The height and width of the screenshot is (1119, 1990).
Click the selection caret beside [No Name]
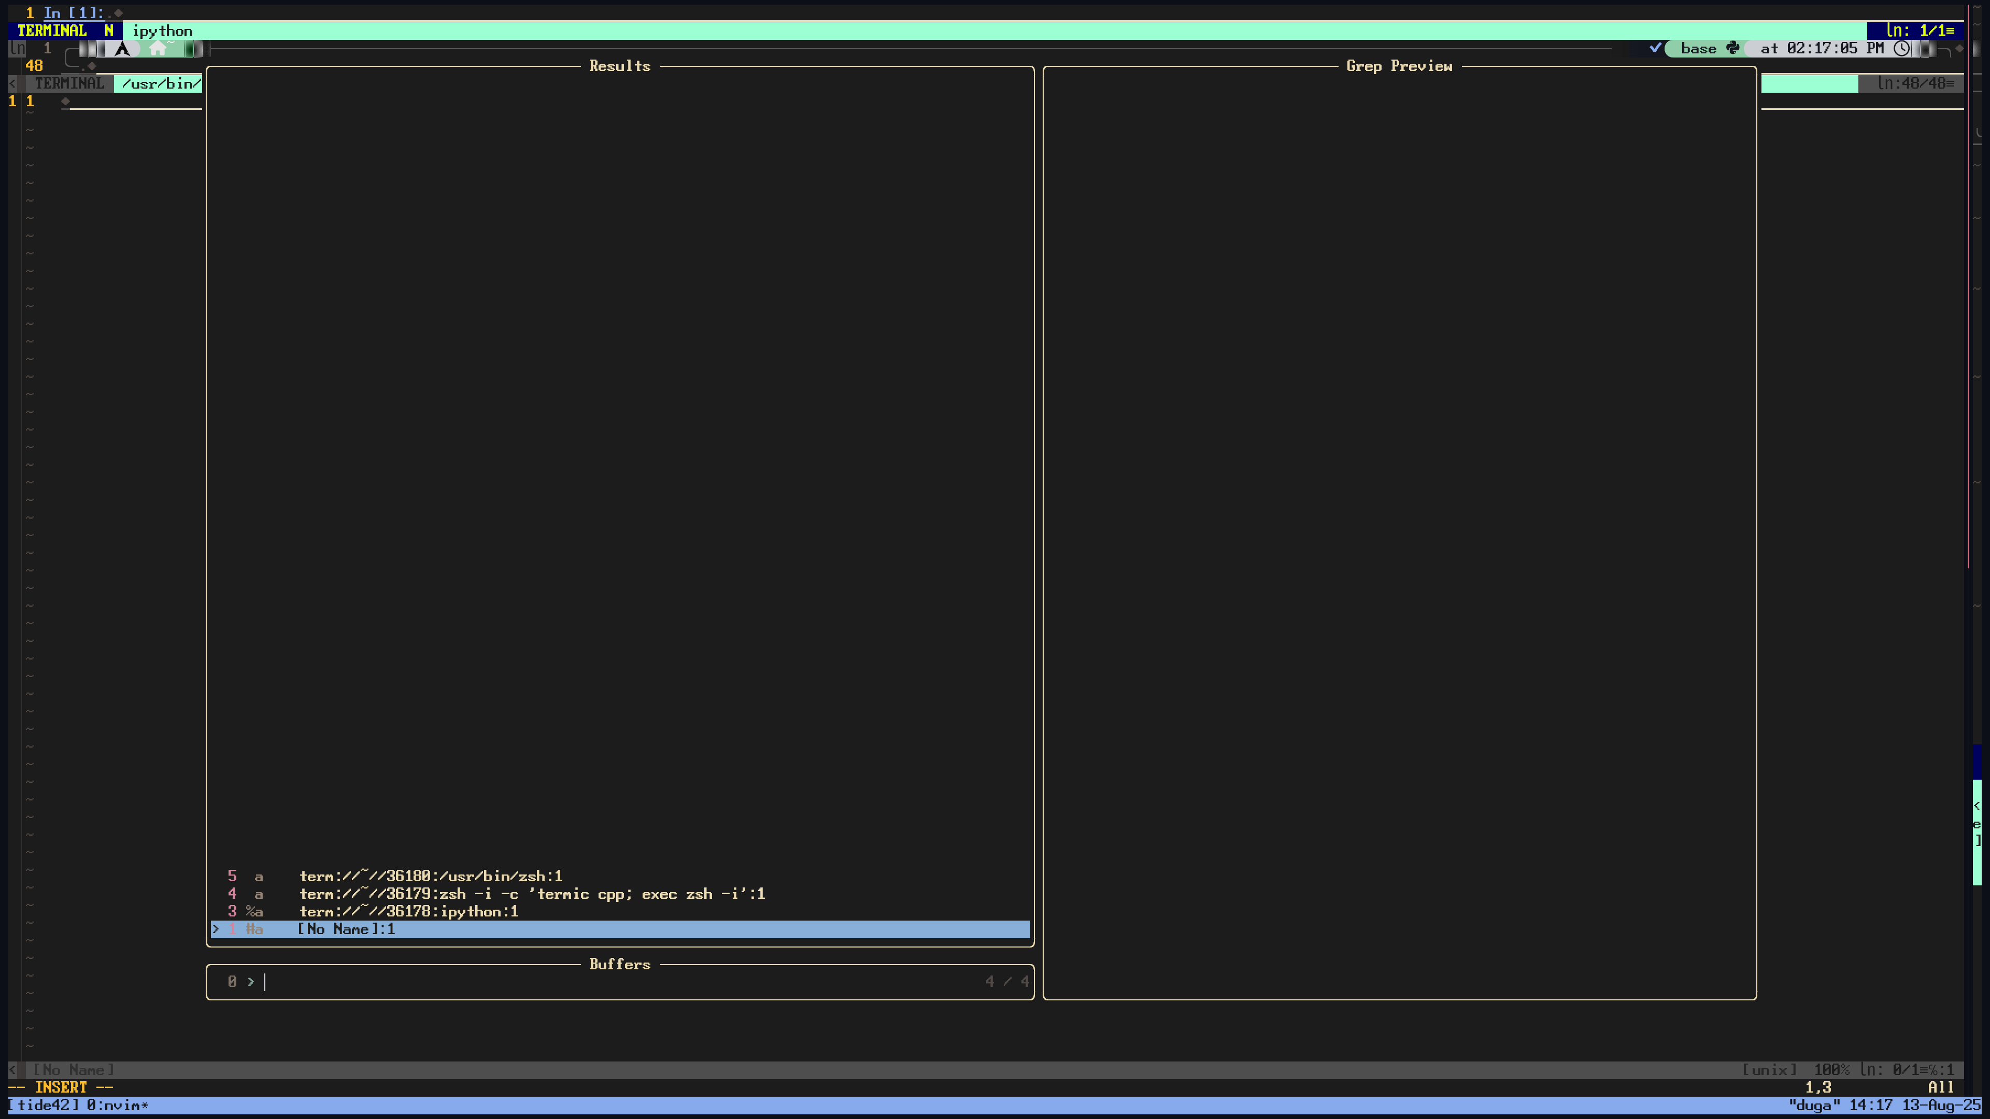point(216,929)
